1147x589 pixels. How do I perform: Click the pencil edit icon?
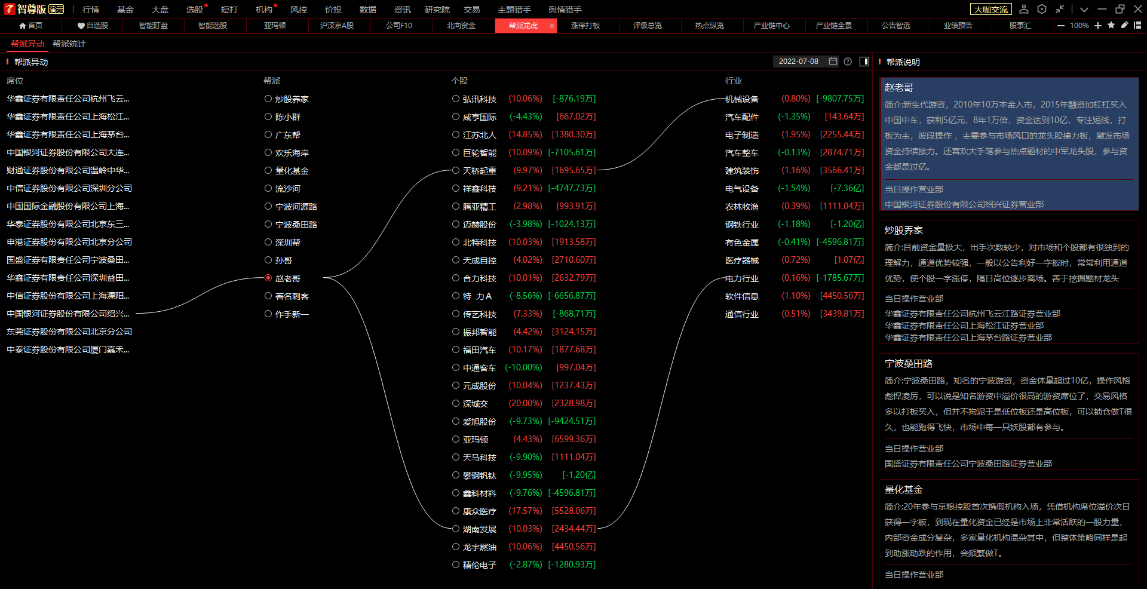pyautogui.click(x=1124, y=25)
